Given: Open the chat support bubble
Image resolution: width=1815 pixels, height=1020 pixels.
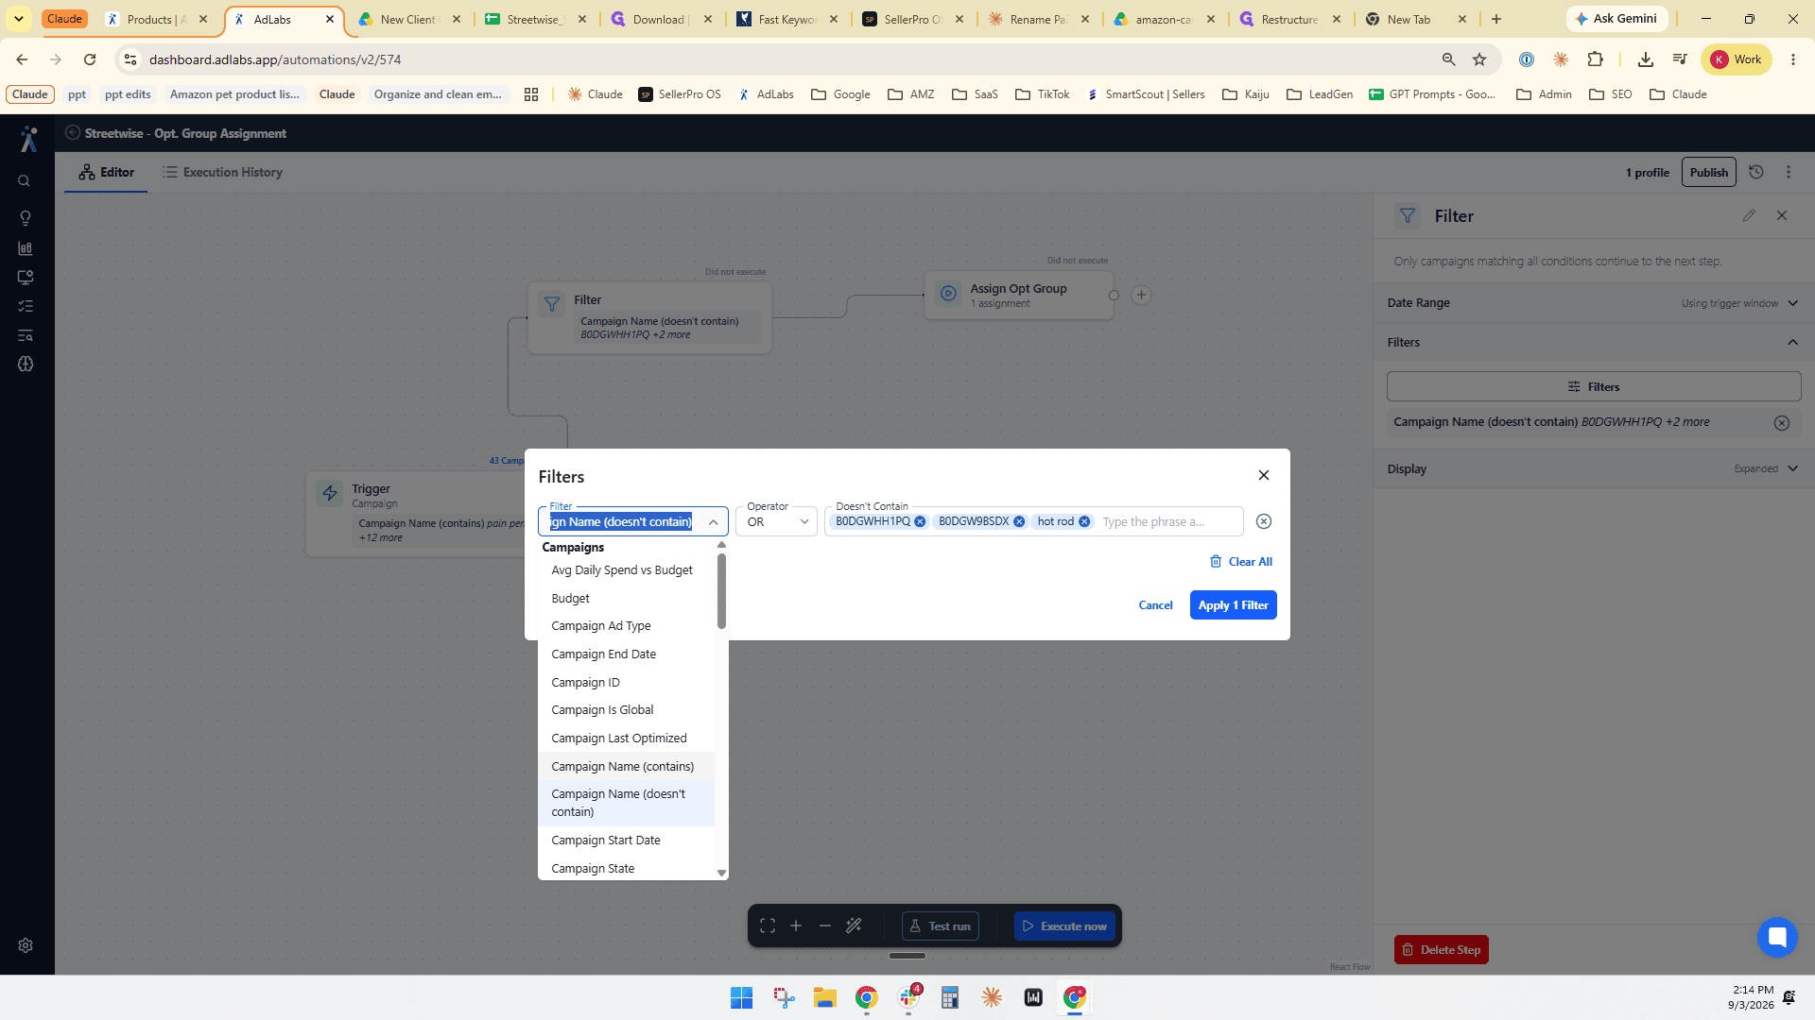Looking at the screenshot, I should [1777, 937].
